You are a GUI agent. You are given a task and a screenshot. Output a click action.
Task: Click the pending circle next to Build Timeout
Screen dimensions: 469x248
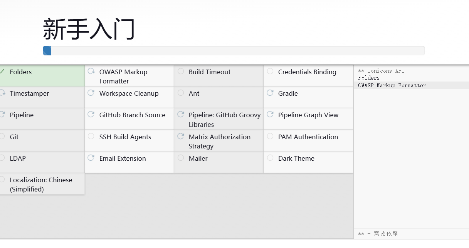tap(181, 71)
